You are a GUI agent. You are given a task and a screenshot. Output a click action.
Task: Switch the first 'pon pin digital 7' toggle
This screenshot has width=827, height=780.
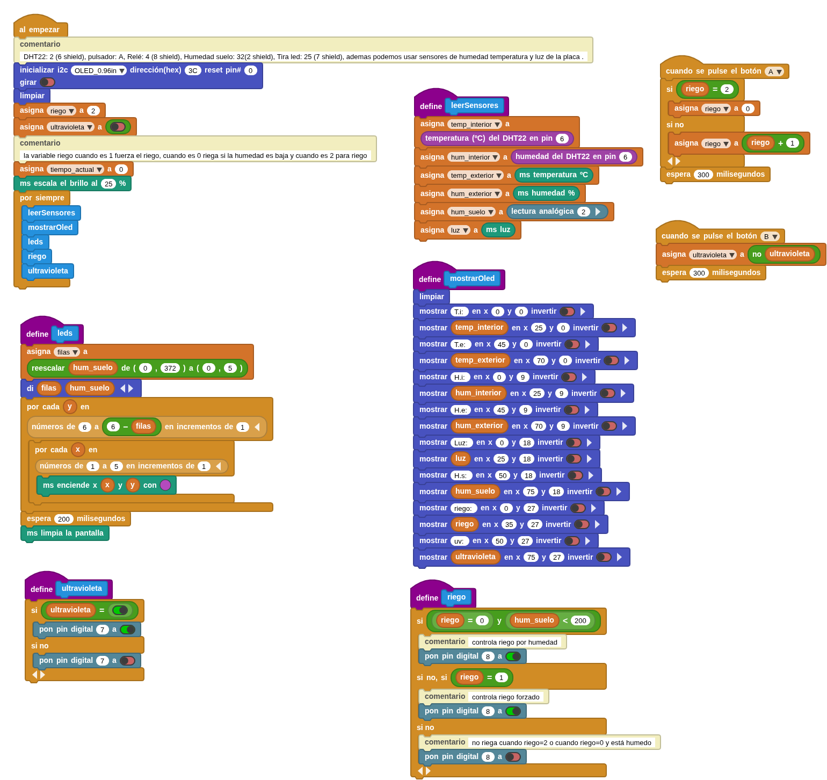(x=127, y=630)
